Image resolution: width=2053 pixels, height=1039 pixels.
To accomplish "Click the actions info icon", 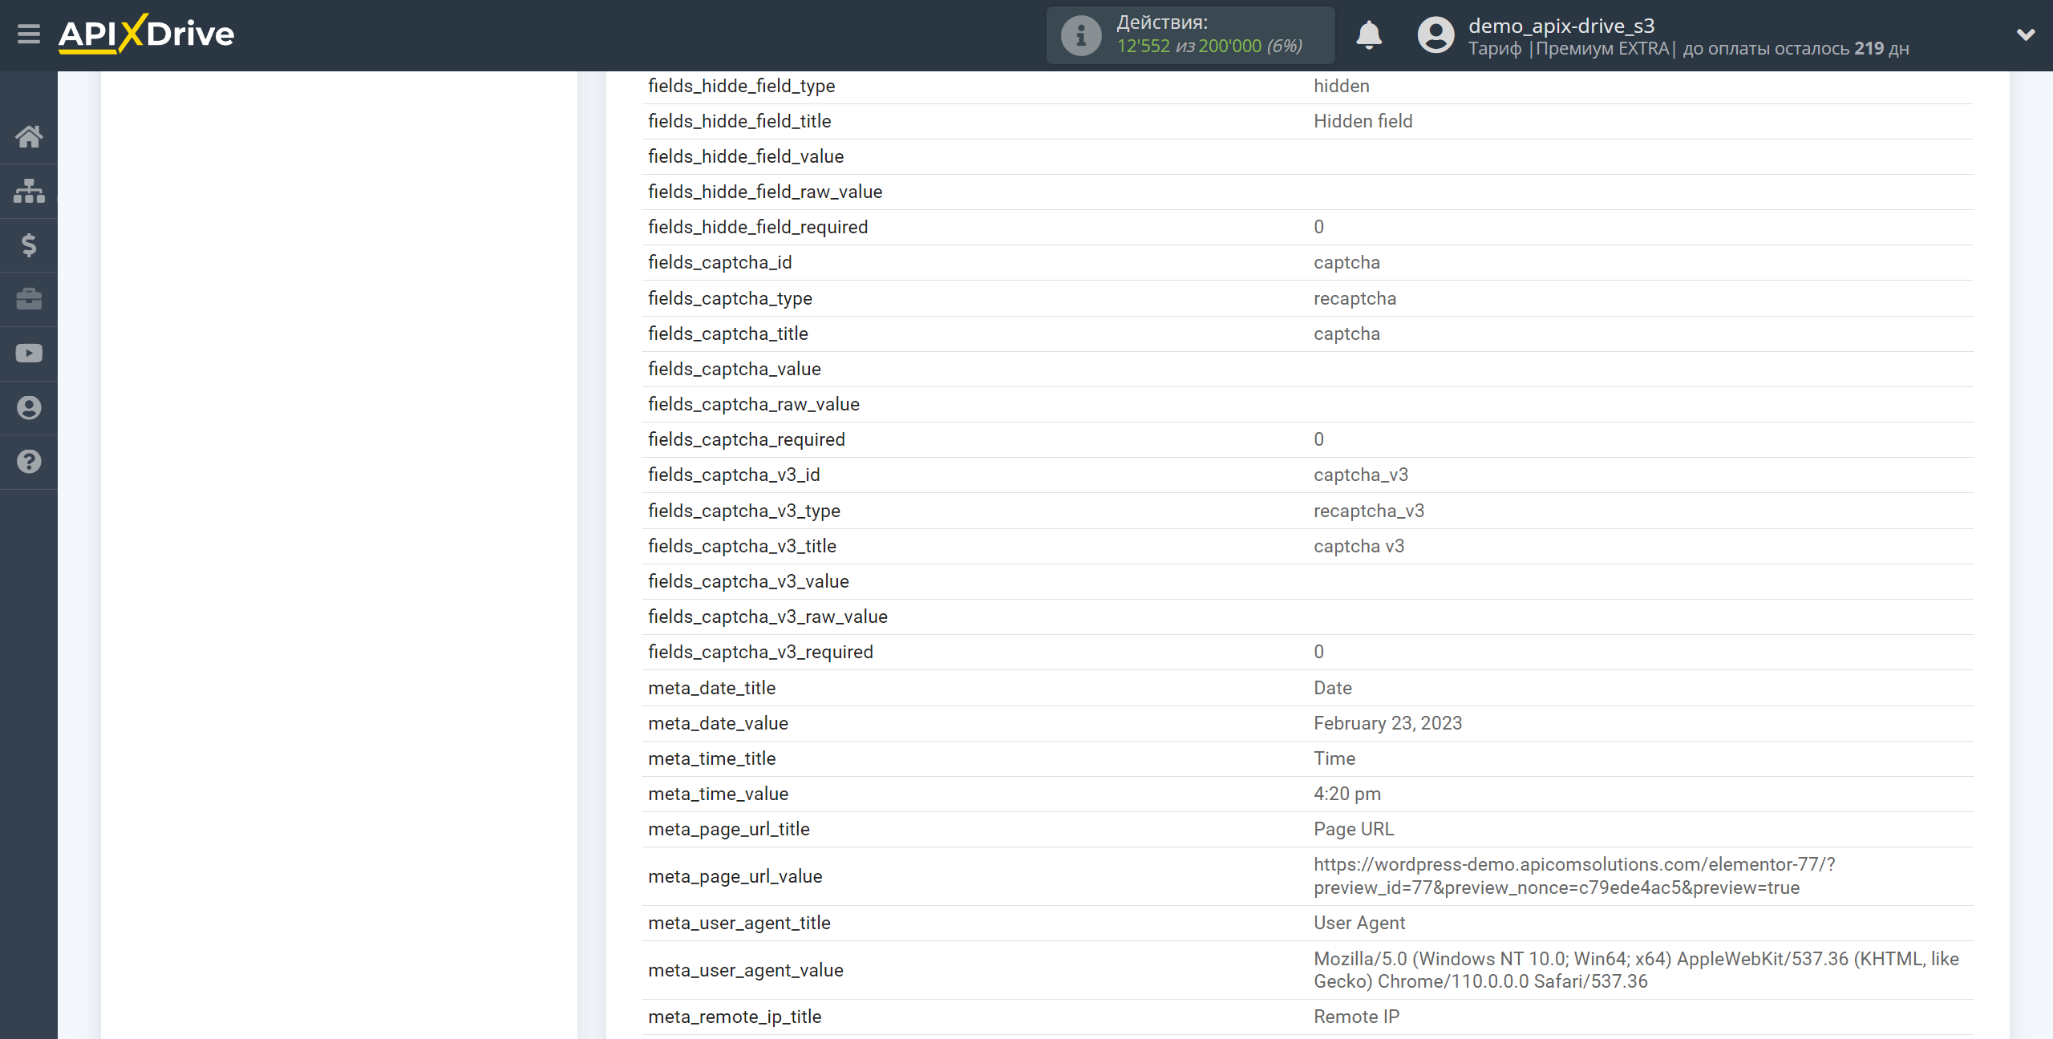I will click(1081, 35).
